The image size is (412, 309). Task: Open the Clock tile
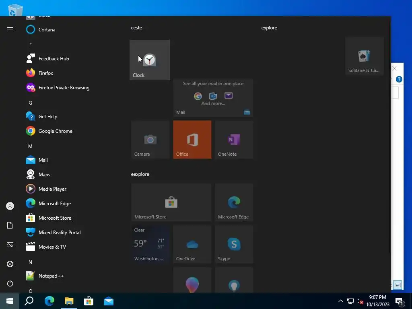(150, 60)
